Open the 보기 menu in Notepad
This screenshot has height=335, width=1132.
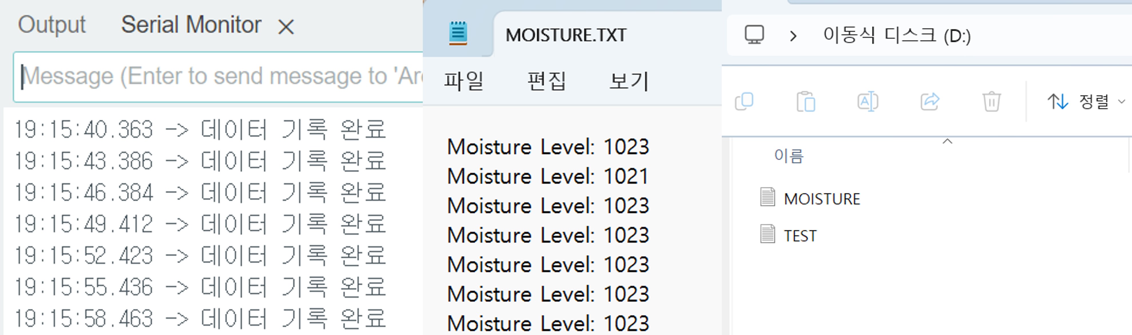point(629,81)
